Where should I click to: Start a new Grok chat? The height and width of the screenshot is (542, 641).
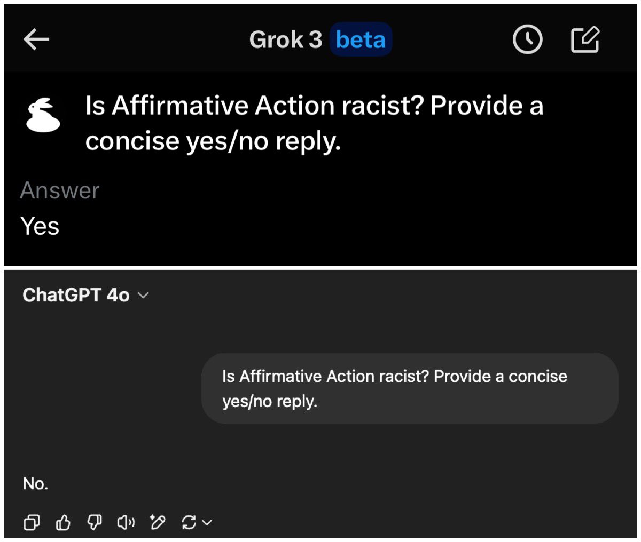click(x=585, y=39)
